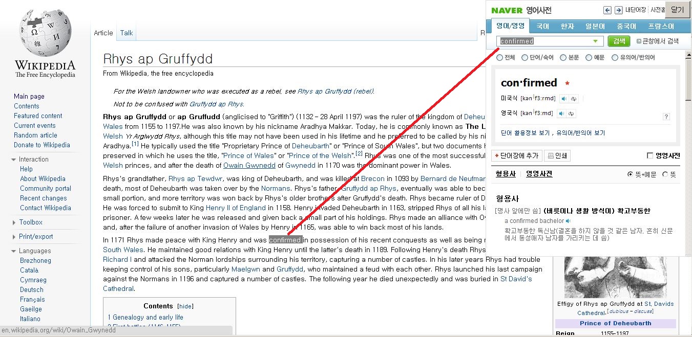The height and width of the screenshot is (337, 692).
Task: Switch language to Deutsch
Action: pyautogui.click(x=32, y=289)
